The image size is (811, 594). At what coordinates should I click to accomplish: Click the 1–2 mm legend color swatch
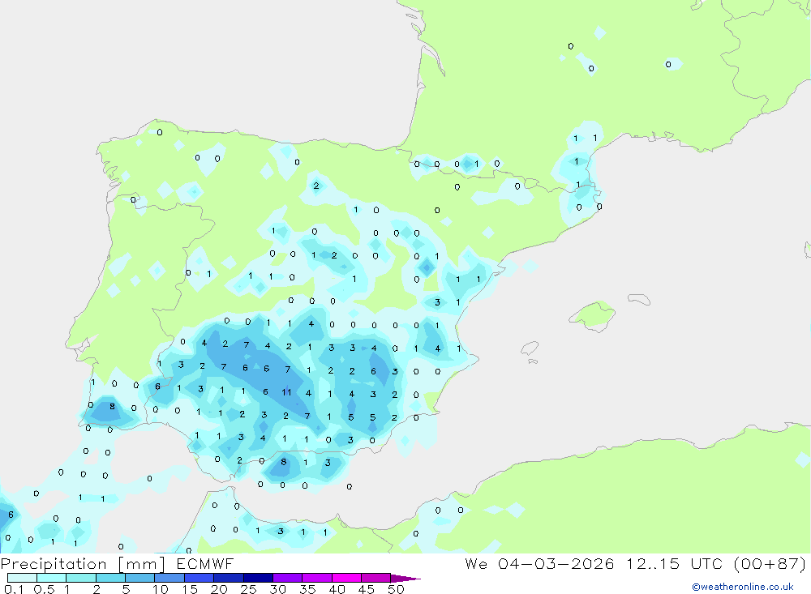coord(80,578)
